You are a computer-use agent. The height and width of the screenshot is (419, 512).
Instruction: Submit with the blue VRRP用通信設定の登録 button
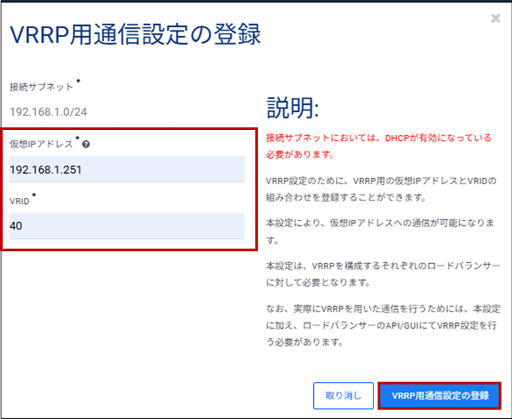coord(439,395)
